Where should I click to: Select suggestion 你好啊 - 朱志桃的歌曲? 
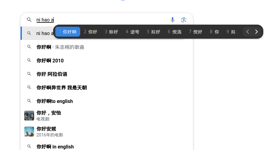coord(107,47)
